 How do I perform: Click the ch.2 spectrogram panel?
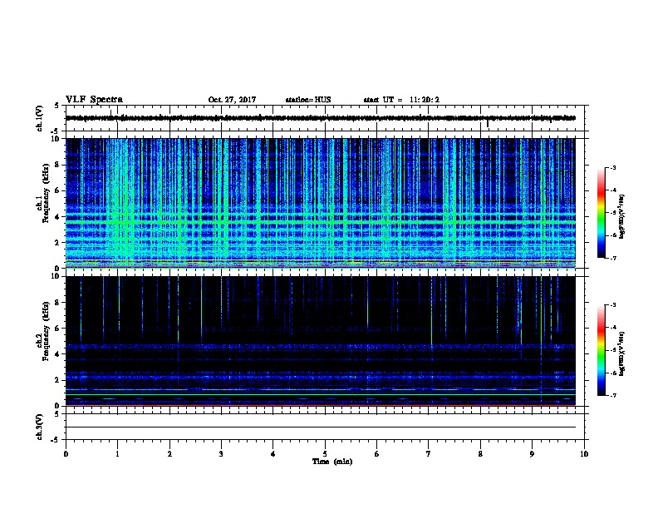point(321,341)
